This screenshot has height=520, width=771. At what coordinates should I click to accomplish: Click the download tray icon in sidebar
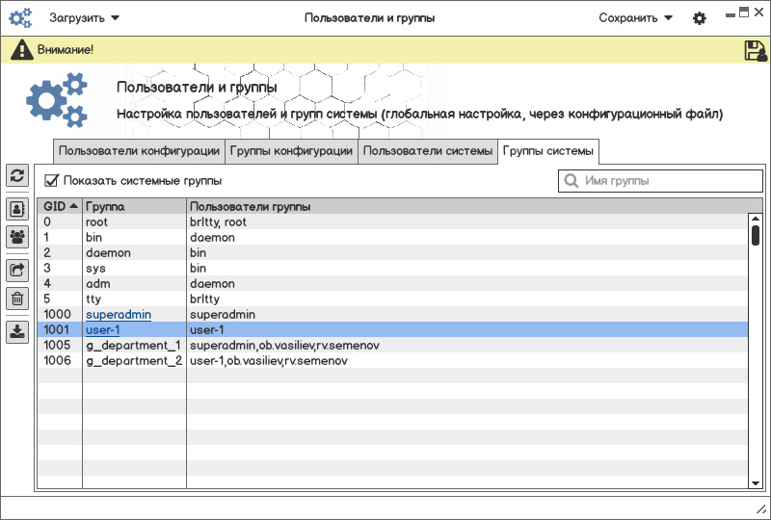pos(17,332)
